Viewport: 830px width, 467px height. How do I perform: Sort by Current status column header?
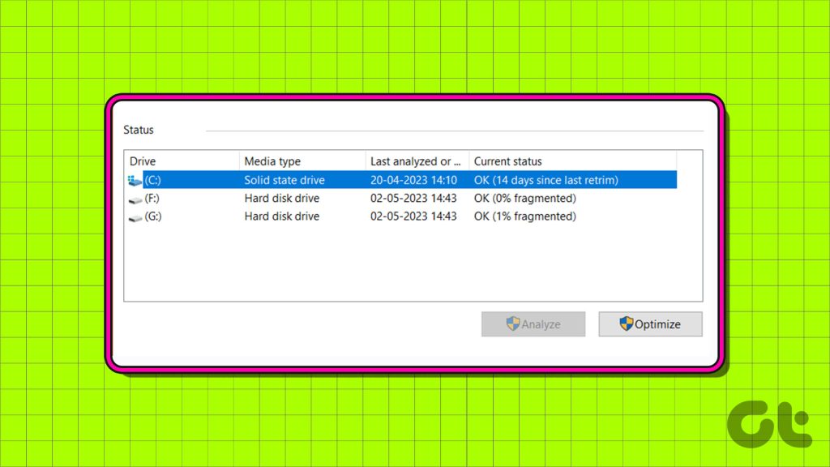coord(573,161)
